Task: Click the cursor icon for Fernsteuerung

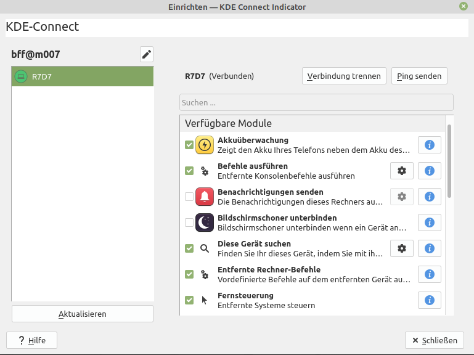Action: tap(205, 300)
